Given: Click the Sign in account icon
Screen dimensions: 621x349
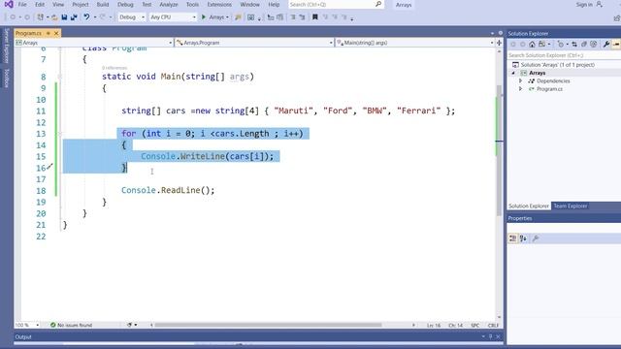Looking at the screenshot, I should coord(600,4).
